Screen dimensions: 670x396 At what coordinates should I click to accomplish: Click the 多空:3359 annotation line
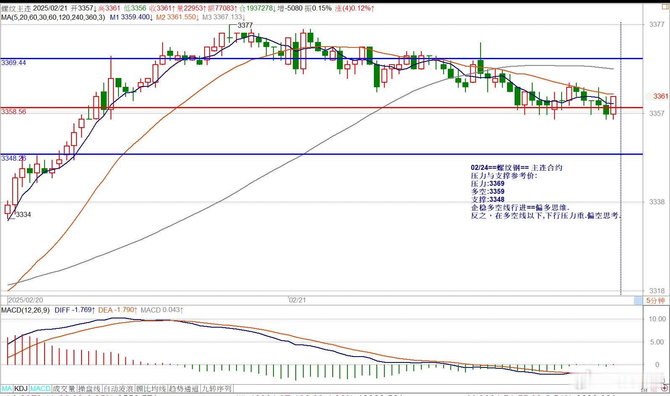pos(488,191)
